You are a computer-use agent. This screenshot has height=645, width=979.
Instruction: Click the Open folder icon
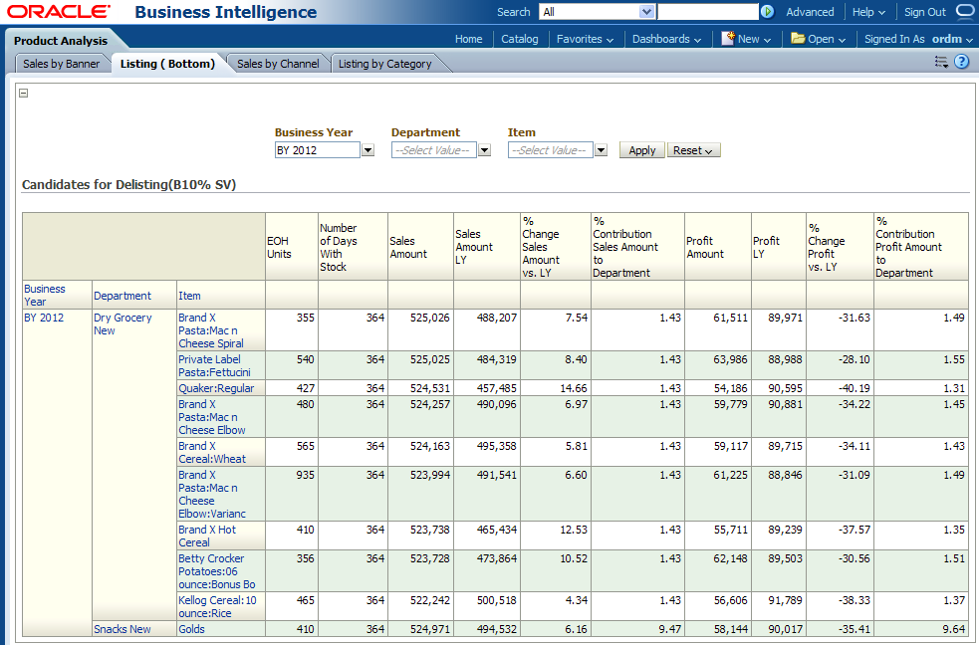click(x=798, y=39)
